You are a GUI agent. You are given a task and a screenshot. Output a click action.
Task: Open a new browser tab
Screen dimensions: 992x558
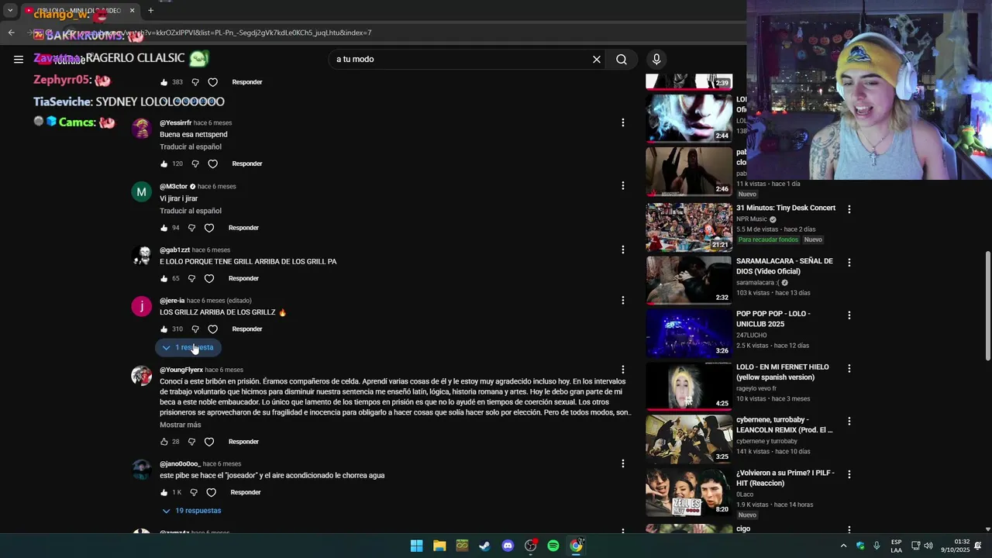click(150, 11)
